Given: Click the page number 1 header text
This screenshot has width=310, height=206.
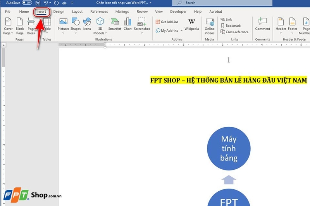Looking at the screenshot, I should coord(229,60).
